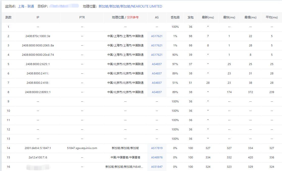Select the 丢包率 column header
282x171 pixels.
[x=175, y=17]
